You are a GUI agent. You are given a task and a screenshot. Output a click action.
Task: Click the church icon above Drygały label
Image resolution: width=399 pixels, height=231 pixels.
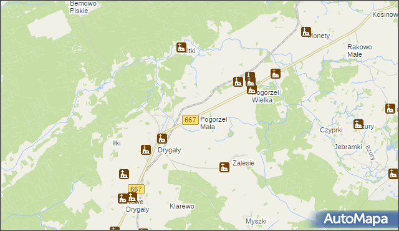click(162, 139)
